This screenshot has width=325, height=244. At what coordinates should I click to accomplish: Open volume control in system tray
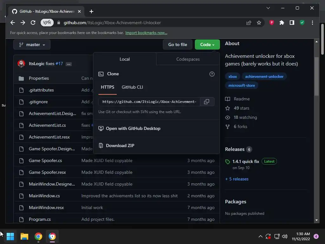click(x=285, y=236)
